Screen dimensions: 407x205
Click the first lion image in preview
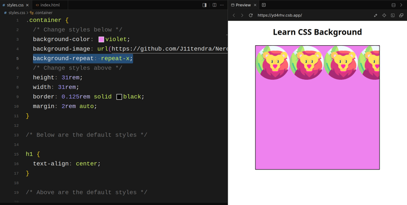(273, 63)
